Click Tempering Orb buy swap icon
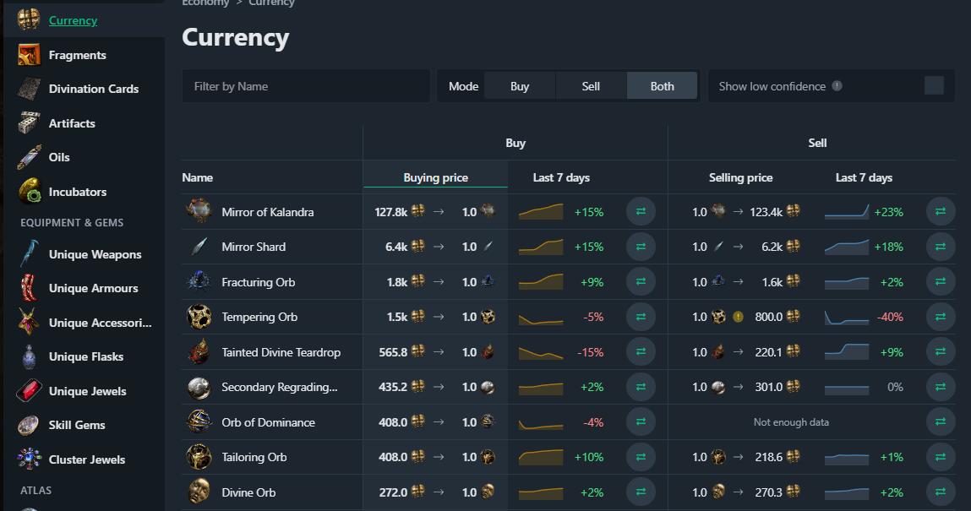Viewport: 971px width, 511px height. tap(641, 317)
